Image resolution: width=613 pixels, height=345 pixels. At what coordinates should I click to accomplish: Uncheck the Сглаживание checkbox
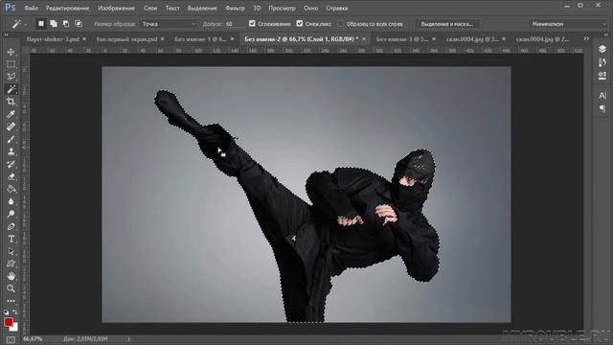click(252, 23)
